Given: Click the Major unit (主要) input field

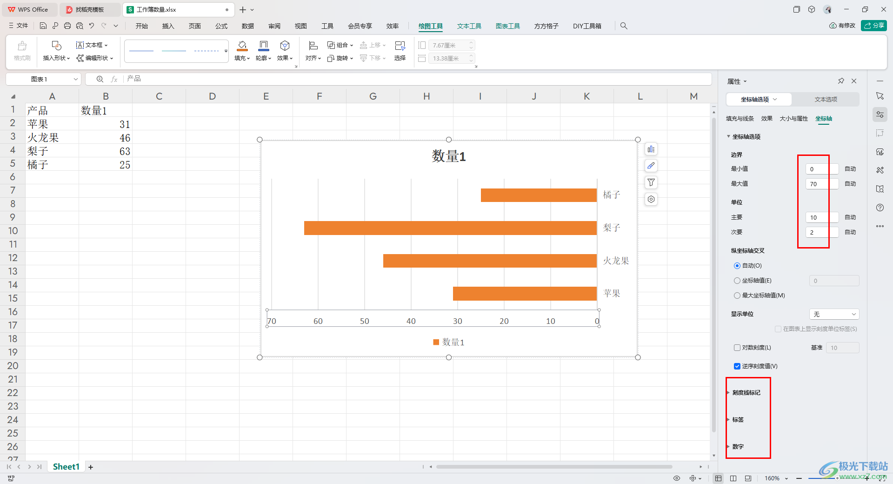Looking at the screenshot, I should [822, 217].
